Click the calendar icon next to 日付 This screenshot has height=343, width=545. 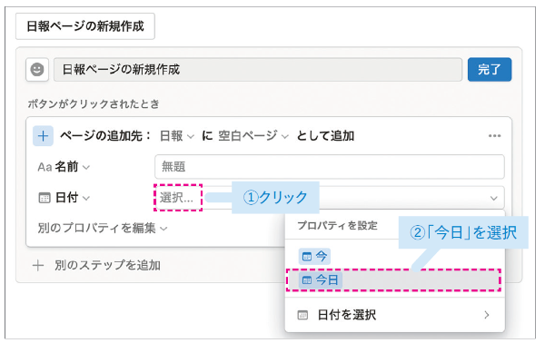(x=45, y=198)
